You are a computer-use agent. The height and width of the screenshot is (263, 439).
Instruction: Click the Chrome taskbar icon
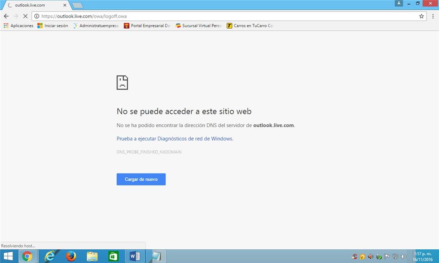click(27, 256)
